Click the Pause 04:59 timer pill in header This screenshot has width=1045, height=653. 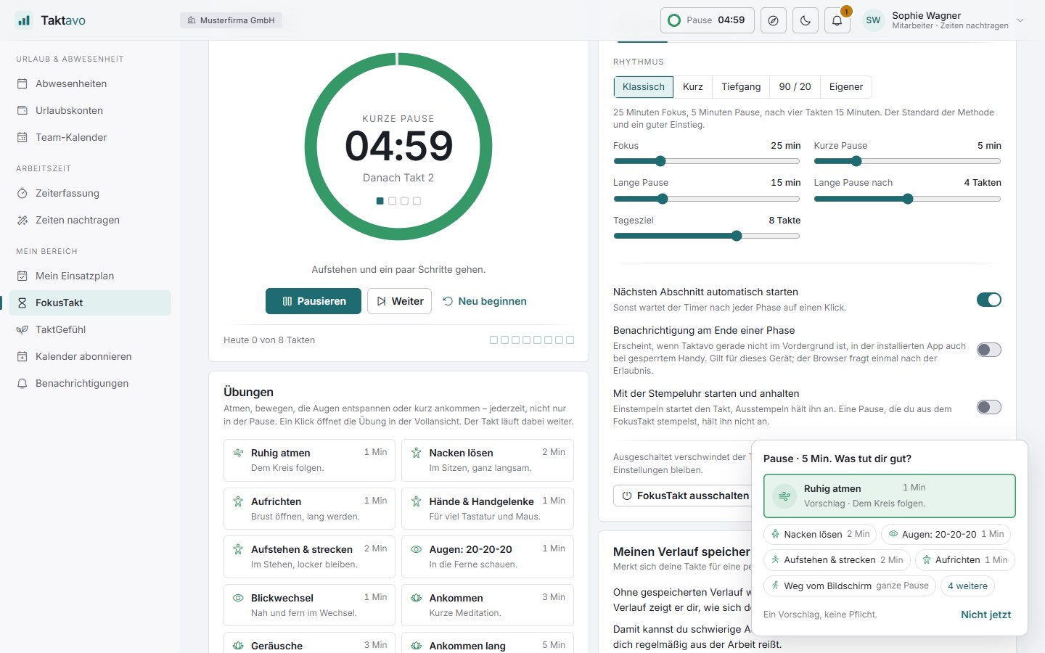coord(708,20)
